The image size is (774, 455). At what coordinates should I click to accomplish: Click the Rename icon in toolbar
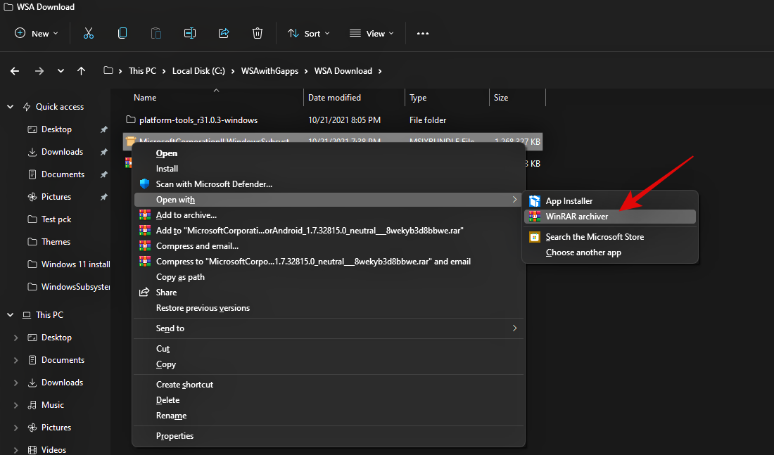coord(190,33)
